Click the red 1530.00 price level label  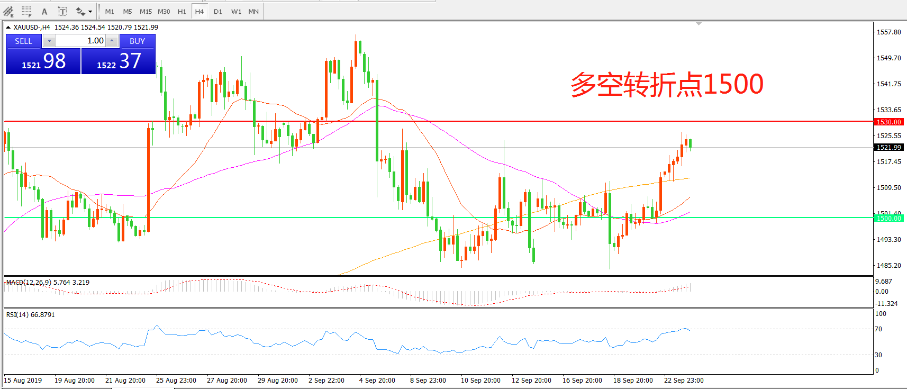tap(888, 122)
